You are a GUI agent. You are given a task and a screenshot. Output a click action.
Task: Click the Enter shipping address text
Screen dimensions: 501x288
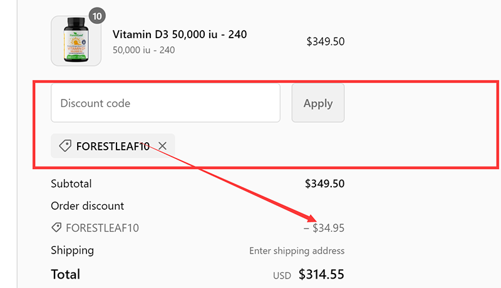click(x=297, y=251)
